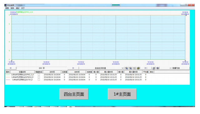200x114 pixels.
Task: Click the 右时间 column header
Action: click(x=77, y=72)
